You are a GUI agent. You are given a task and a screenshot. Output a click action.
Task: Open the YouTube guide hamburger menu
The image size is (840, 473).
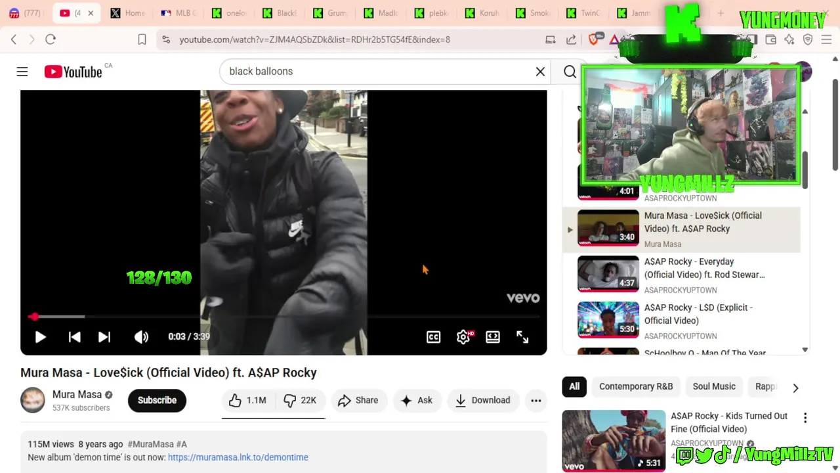[x=22, y=72]
